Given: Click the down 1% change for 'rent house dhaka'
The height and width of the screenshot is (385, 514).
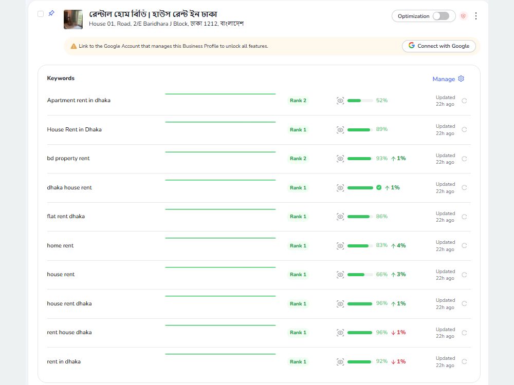Looking at the screenshot, I should point(398,332).
